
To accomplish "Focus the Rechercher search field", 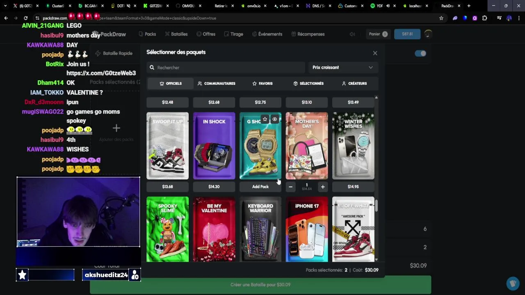I will (x=226, y=68).
